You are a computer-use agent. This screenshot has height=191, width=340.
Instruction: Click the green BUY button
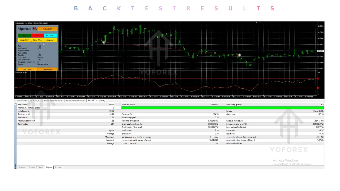click(24, 36)
